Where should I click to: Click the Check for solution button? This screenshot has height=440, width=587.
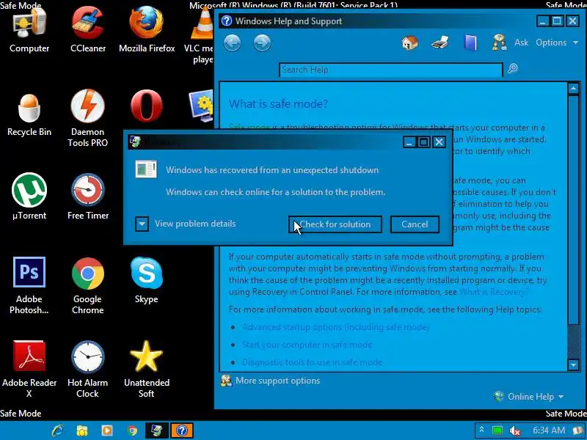(335, 224)
